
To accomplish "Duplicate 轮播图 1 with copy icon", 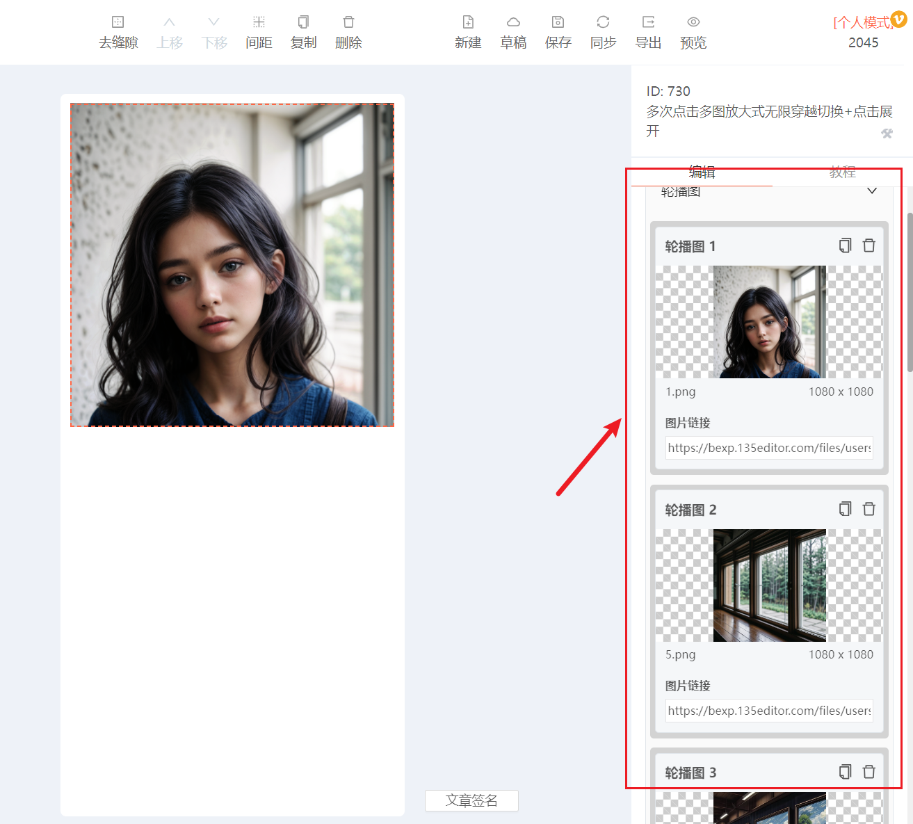I will [845, 245].
